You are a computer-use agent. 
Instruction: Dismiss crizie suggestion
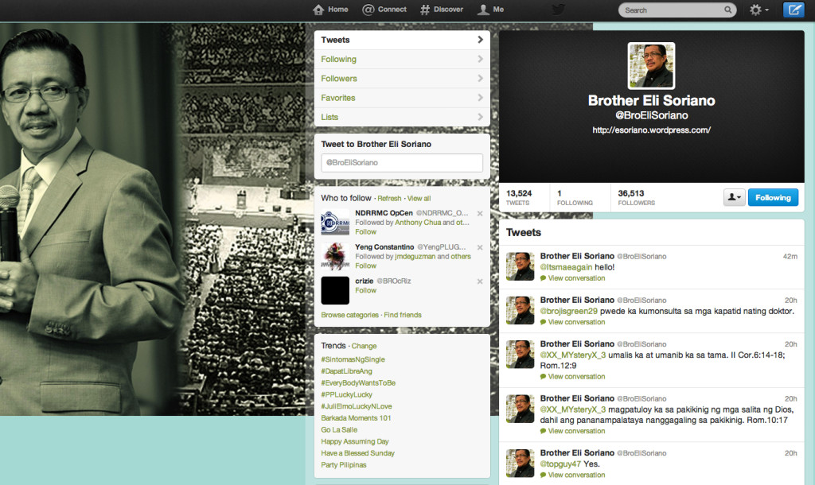[x=480, y=281]
